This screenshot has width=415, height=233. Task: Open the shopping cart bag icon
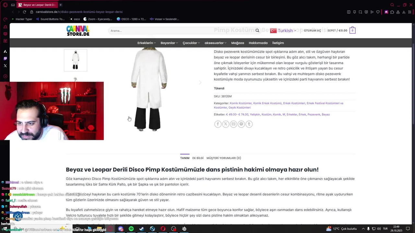(x=352, y=30)
